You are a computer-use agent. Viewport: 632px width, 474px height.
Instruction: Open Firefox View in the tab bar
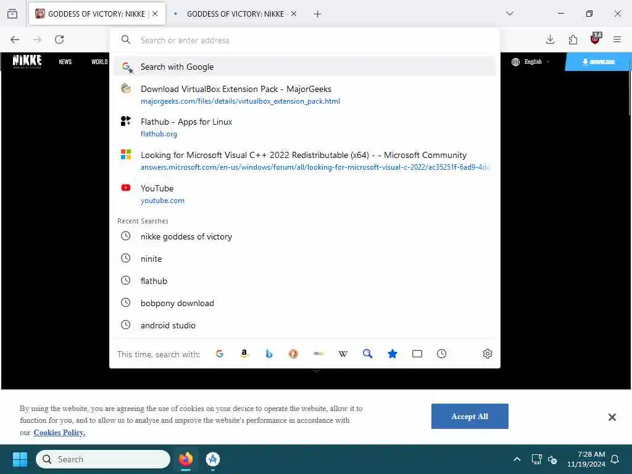[x=12, y=14]
